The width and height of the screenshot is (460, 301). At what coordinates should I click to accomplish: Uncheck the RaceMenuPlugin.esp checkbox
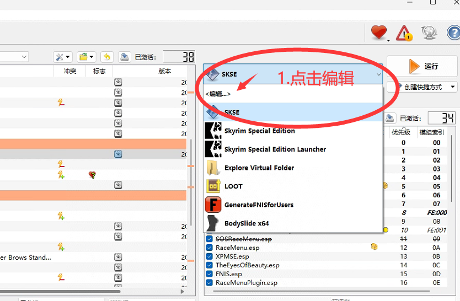(209, 283)
